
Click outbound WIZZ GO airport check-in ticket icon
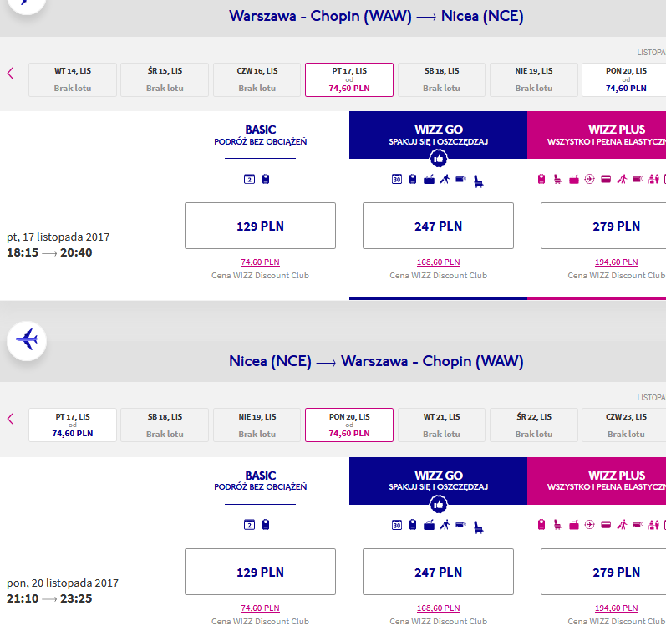pyautogui.click(x=460, y=179)
